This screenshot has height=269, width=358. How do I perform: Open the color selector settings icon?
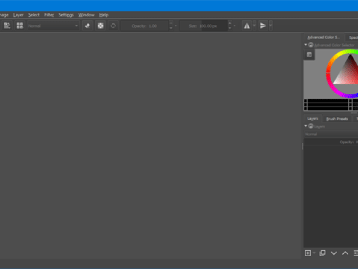(x=309, y=55)
